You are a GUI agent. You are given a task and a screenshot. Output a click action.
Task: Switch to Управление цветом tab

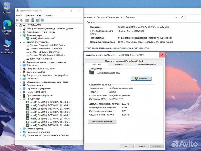(147, 65)
